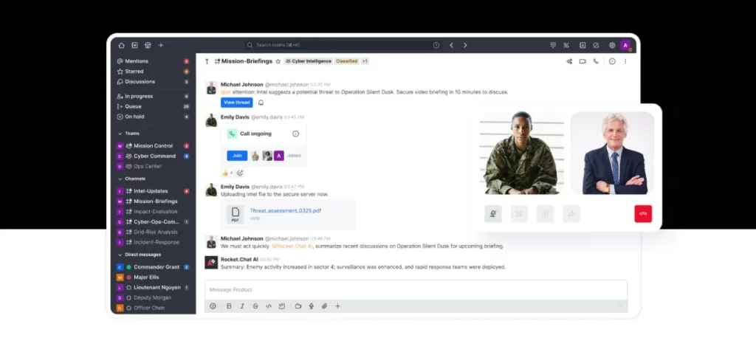
Task: Open Officer Chen direct message
Action: point(153,308)
